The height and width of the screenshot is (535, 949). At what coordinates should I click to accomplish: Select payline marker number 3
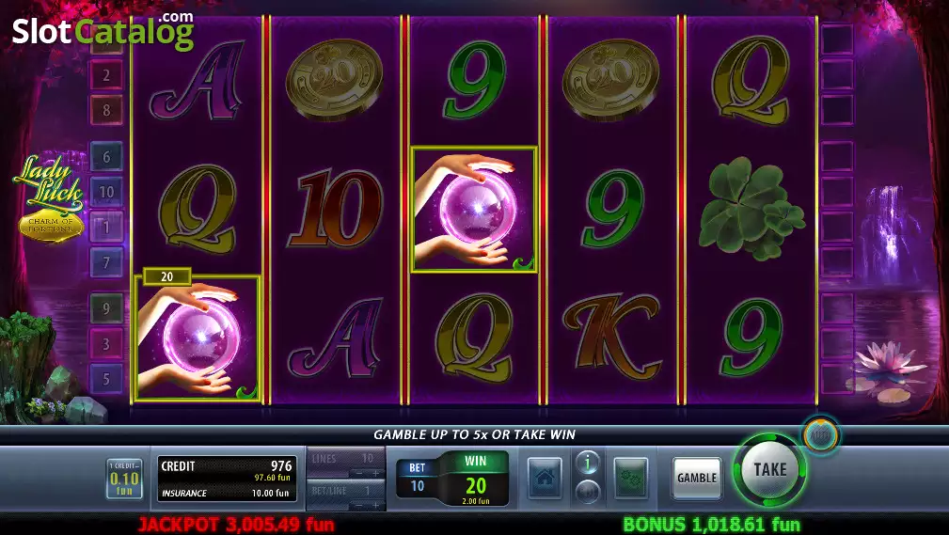pos(106,344)
